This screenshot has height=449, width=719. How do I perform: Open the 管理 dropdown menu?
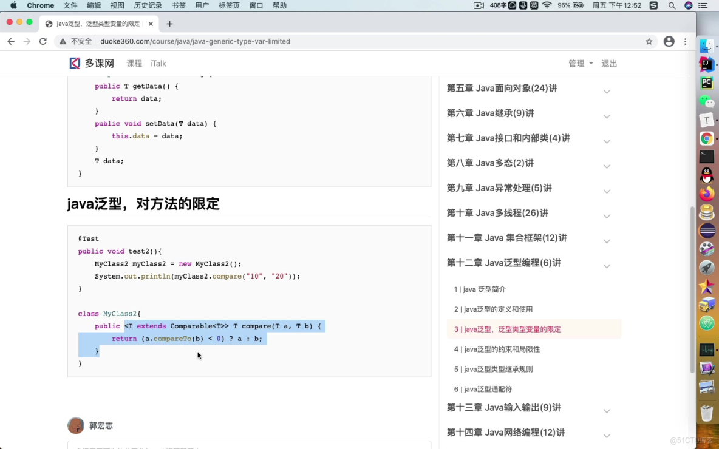pyautogui.click(x=576, y=63)
